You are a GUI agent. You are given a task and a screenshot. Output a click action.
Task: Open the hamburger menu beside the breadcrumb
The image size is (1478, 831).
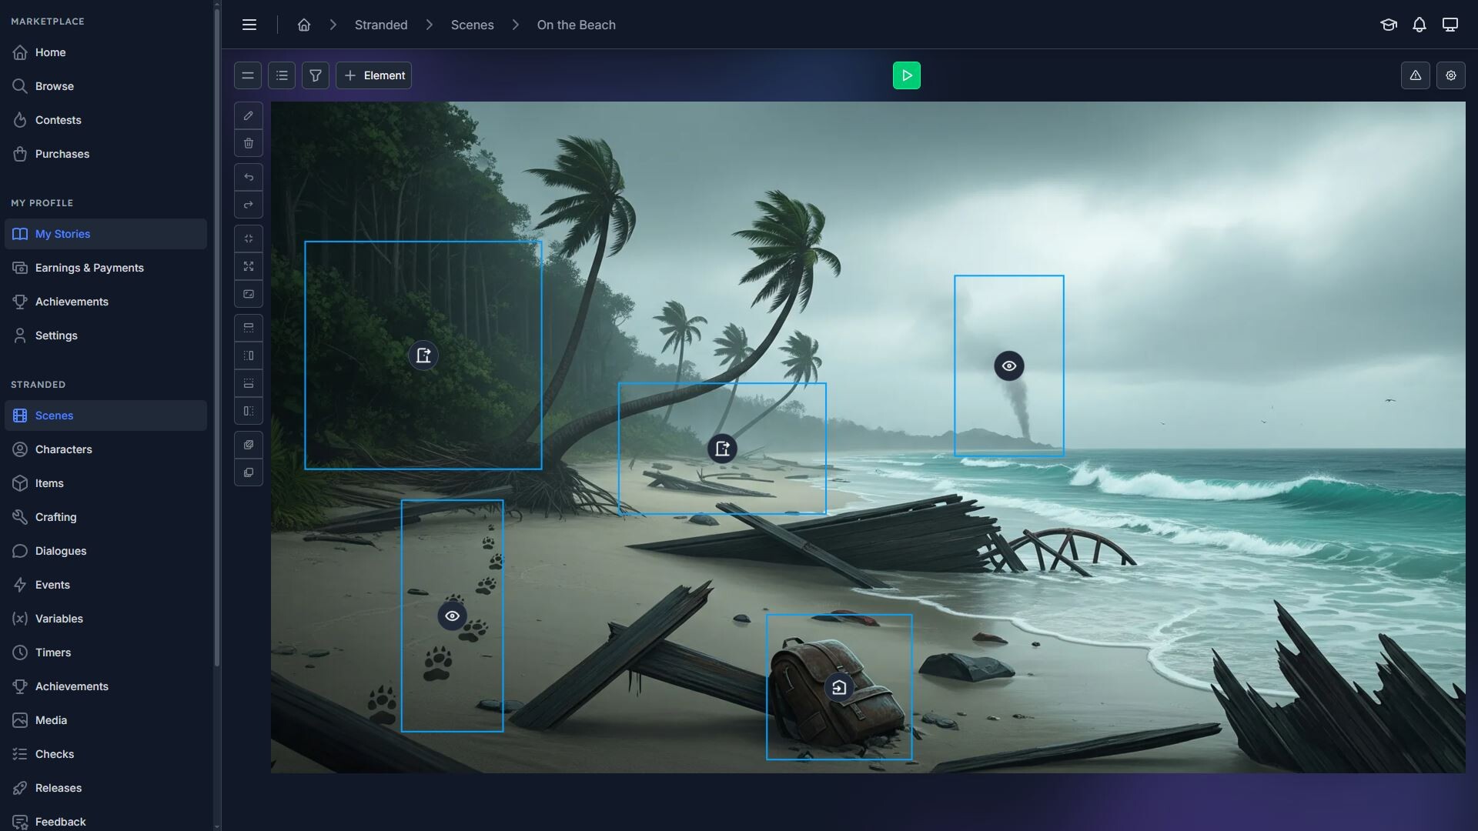[x=249, y=24]
